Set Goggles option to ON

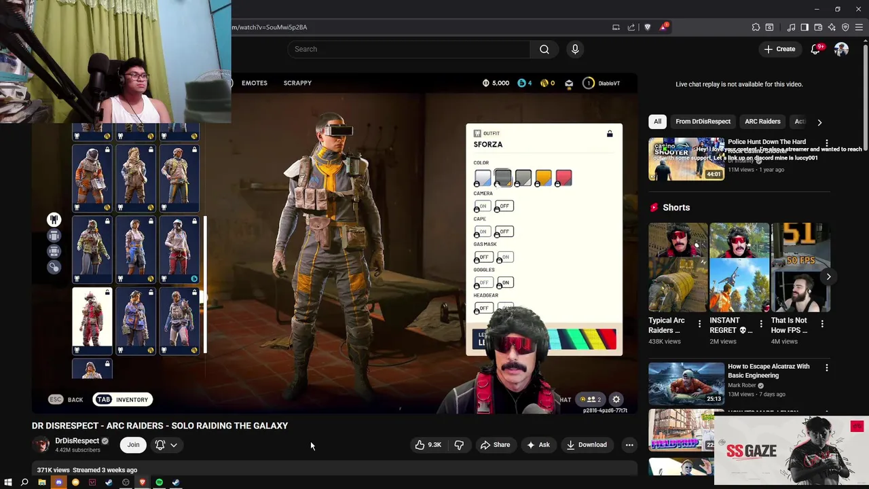pyautogui.click(x=505, y=283)
